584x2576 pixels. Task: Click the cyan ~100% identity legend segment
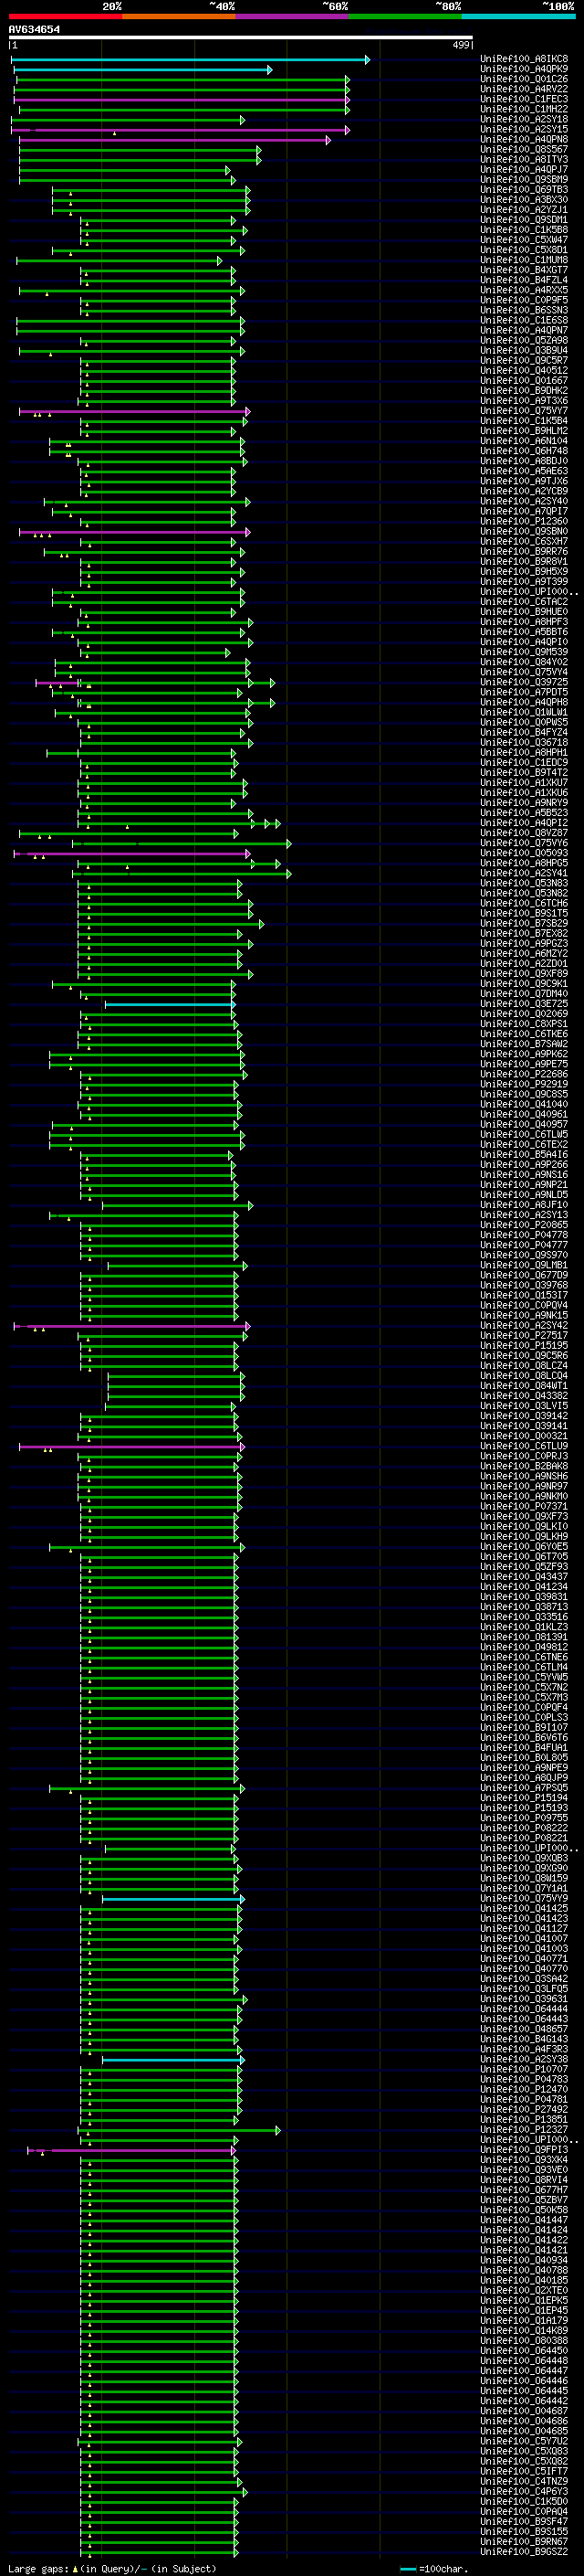(x=519, y=16)
